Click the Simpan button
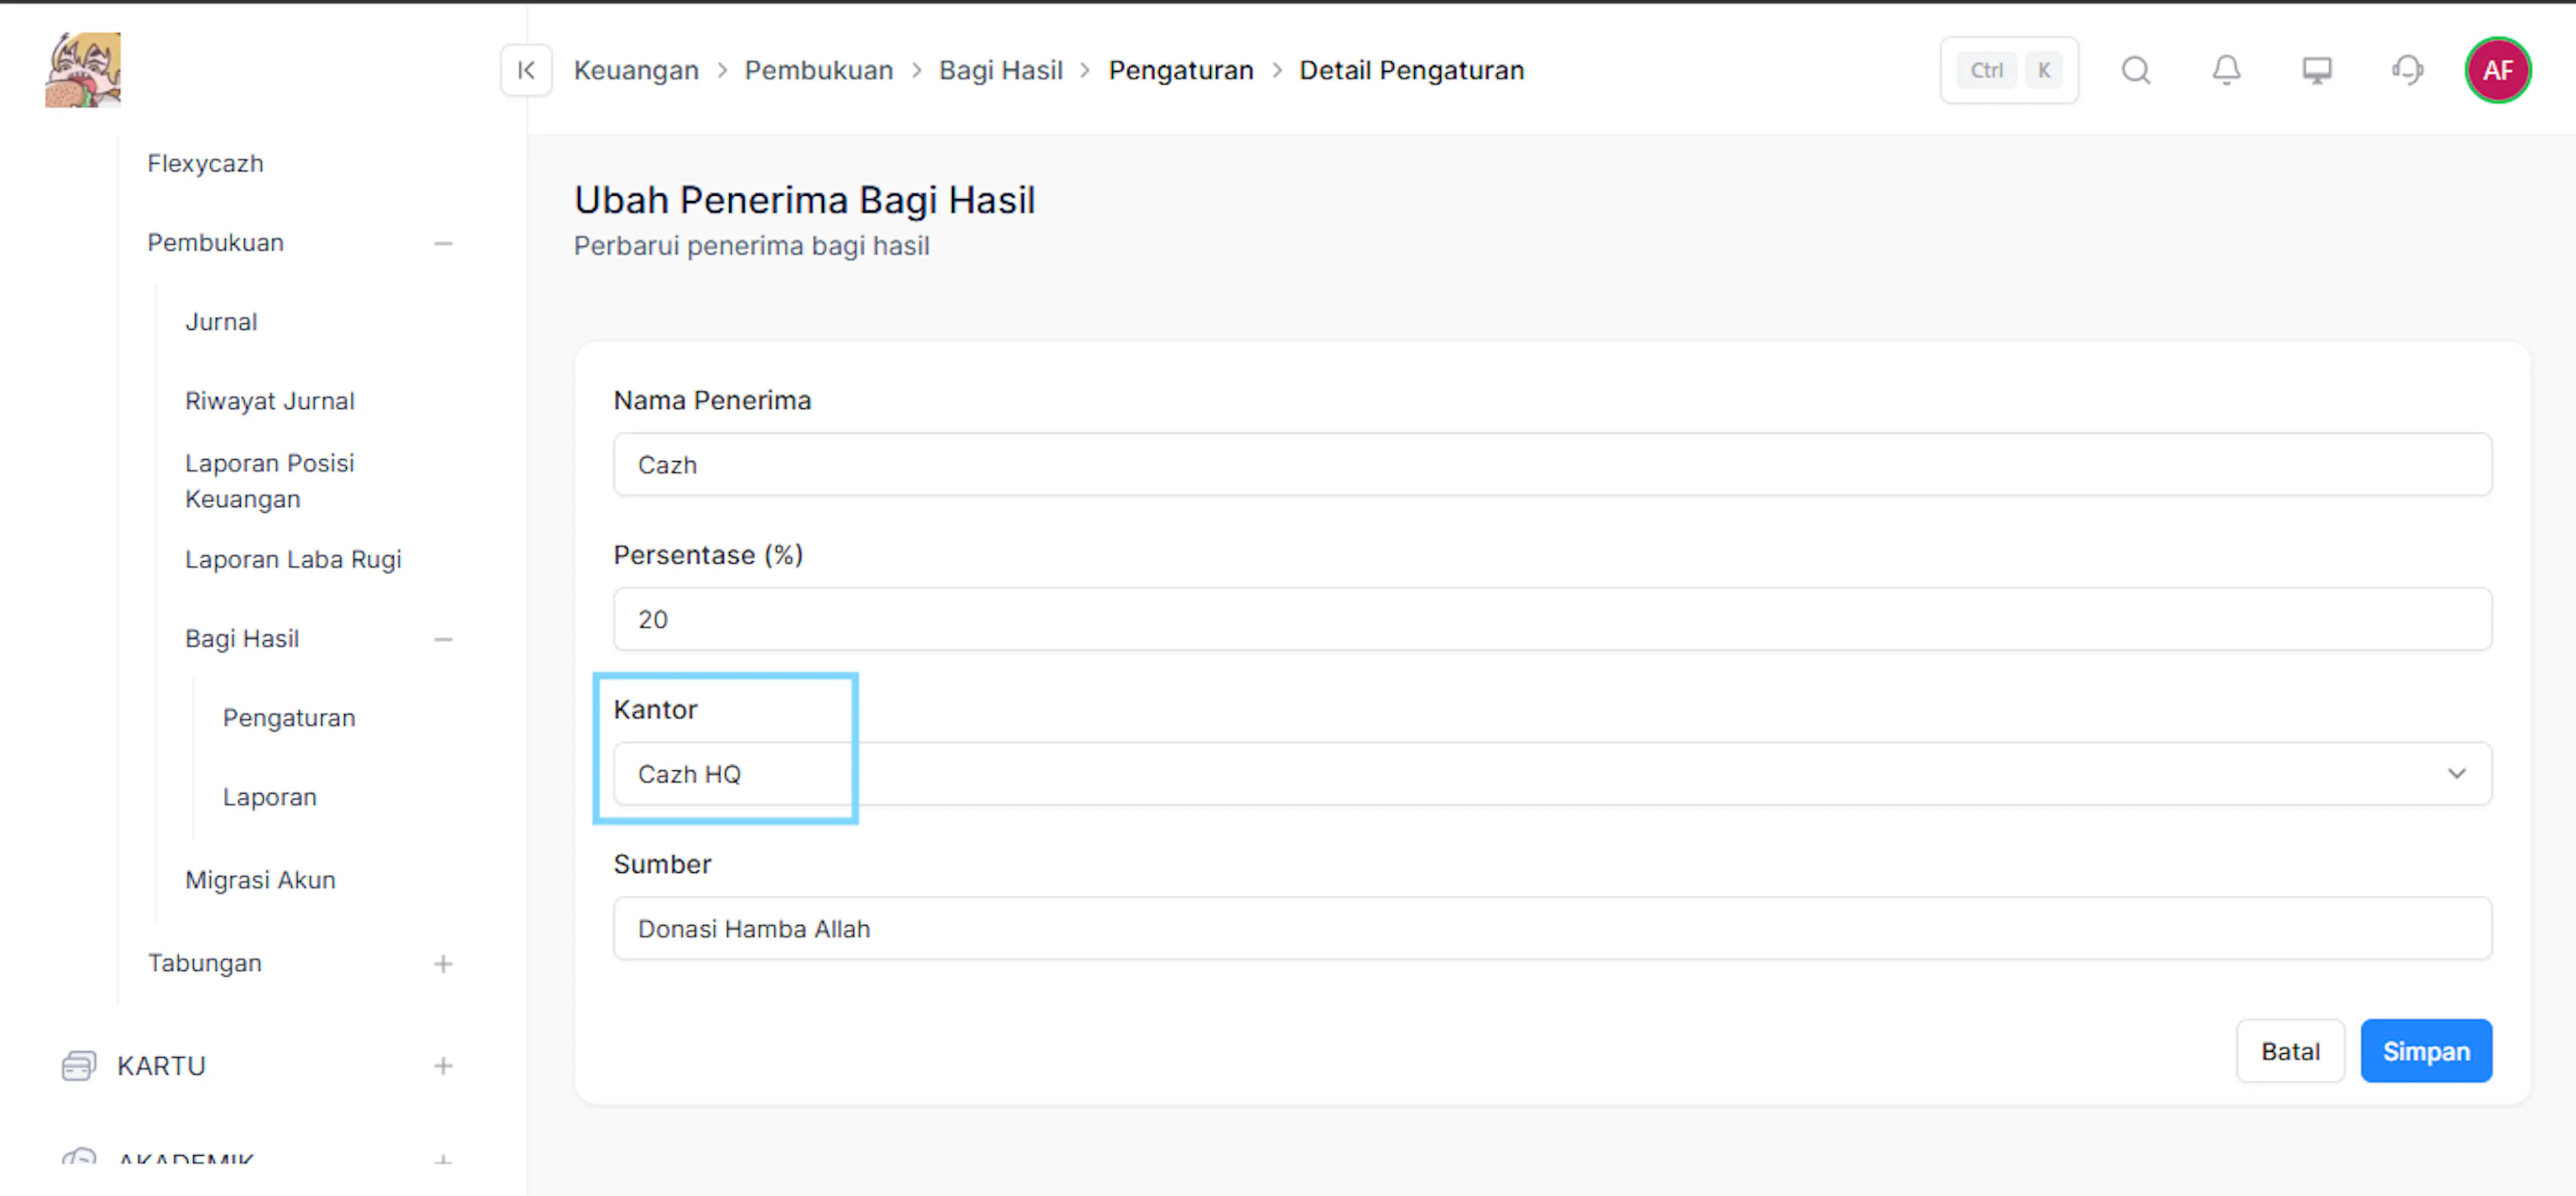2576x1196 pixels. pos(2426,1051)
